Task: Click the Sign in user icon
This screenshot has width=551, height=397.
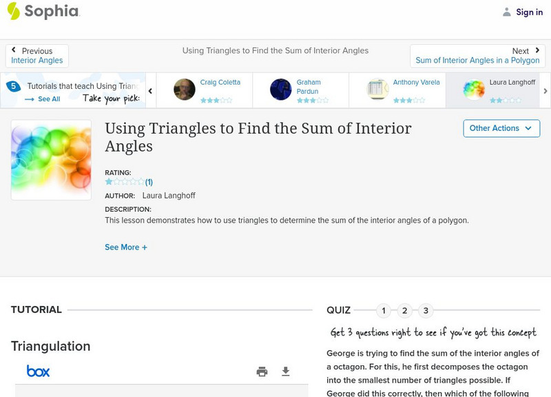Action: [x=507, y=12]
